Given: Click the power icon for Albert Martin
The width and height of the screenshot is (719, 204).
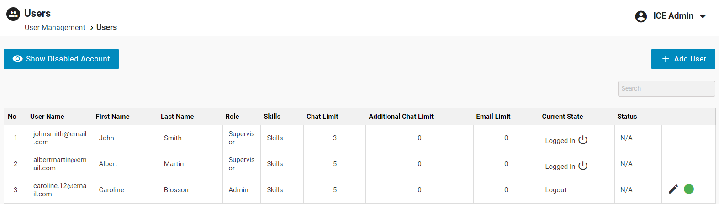Looking at the screenshot, I should point(583,166).
